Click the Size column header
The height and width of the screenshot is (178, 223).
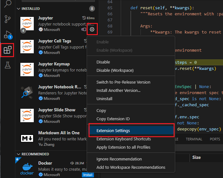(x=197, y=157)
